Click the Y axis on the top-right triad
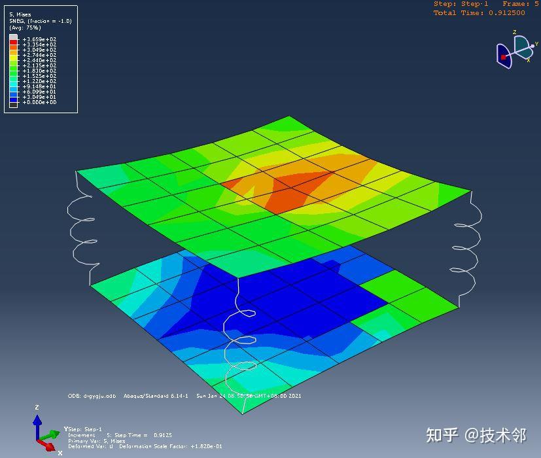The width and height of the screenshot is (541, 458). click(536, 44)
